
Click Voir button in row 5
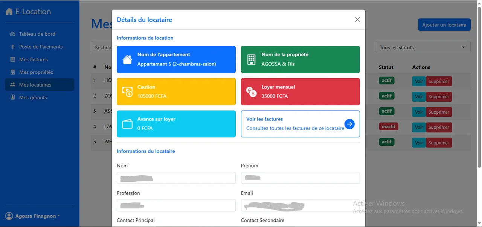point(419,143)
